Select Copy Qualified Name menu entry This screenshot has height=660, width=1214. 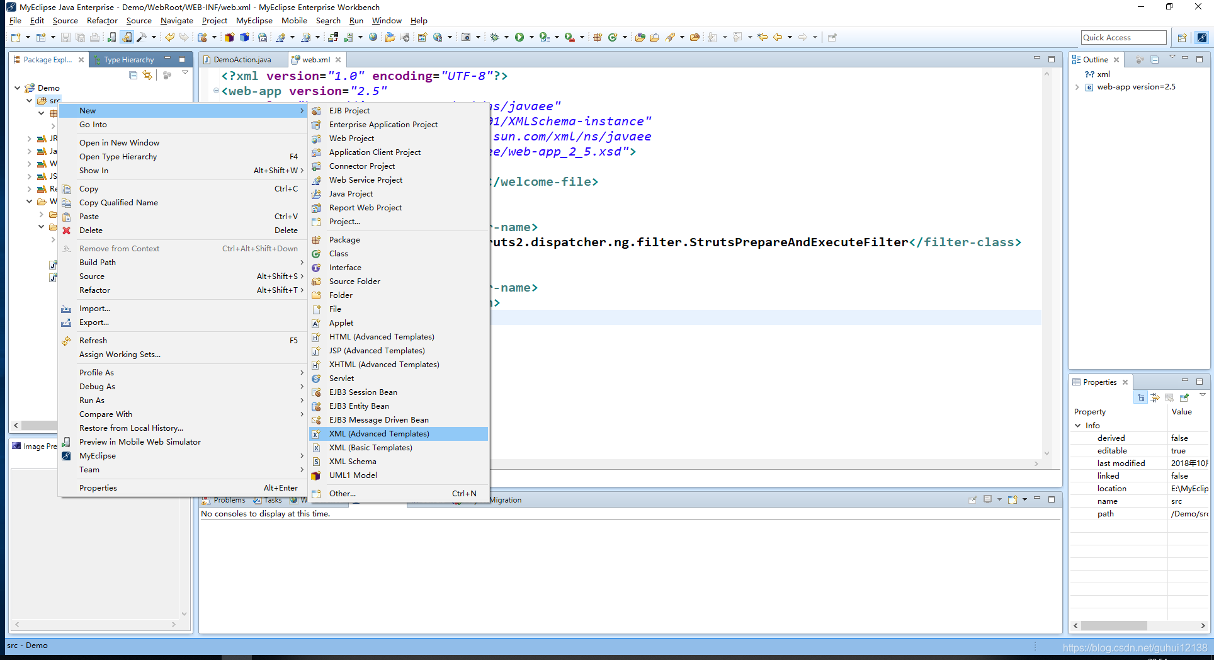pyautogui.click(x=183, y=203)
